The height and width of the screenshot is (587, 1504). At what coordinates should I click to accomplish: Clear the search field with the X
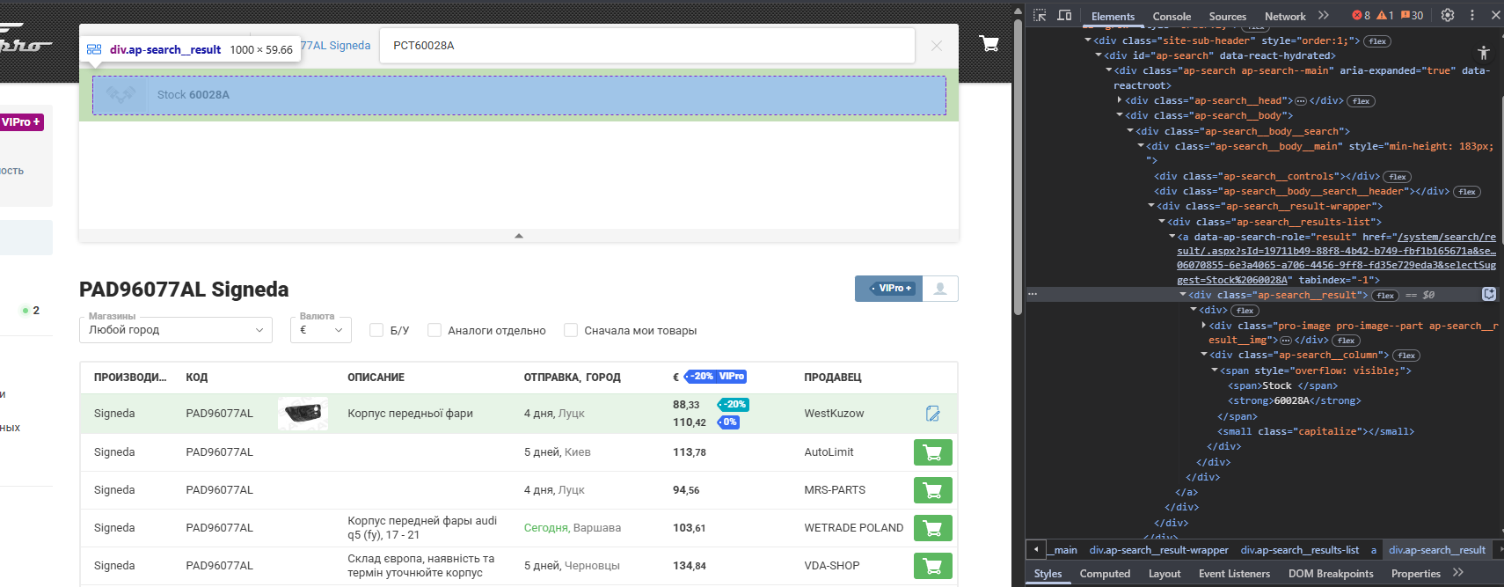tap(937, 46)
